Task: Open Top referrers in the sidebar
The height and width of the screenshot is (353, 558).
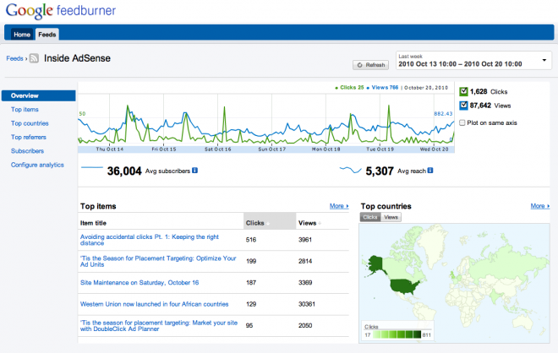Action: pyautogui.click(x=29, y=137)
